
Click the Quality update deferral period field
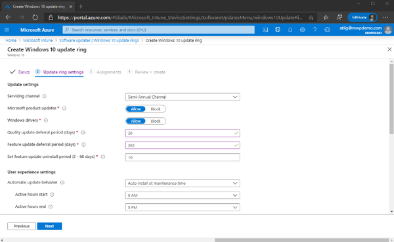pos(183,133)
